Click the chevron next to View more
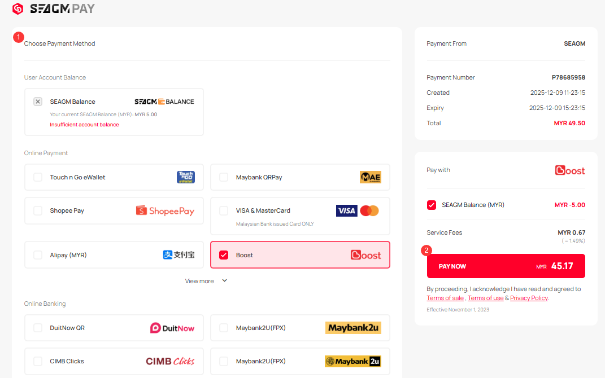The width and height of the screenshot is (605, 378). click(224, 281)
